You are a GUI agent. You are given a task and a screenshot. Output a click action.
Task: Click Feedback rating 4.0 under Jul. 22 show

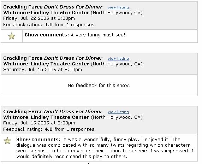(x=49, y=24)
